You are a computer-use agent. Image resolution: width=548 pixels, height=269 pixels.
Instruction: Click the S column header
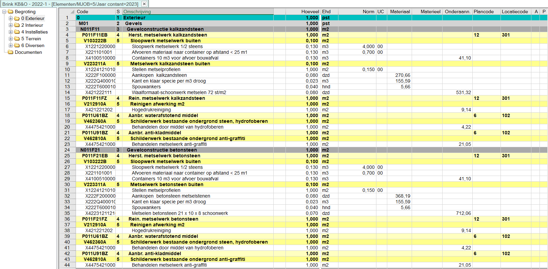[x=118, y=12]
